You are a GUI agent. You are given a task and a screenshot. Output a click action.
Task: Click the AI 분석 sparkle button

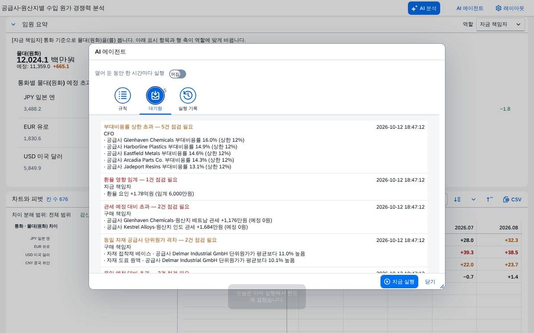[424, 8]
